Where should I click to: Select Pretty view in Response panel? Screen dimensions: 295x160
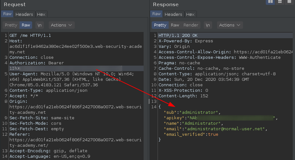click(160, 25)
